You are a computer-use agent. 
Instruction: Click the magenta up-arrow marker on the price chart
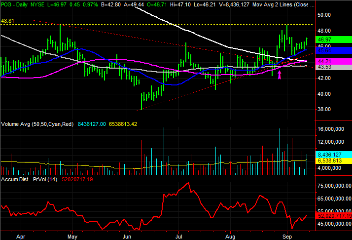click(x=280, y=75)
